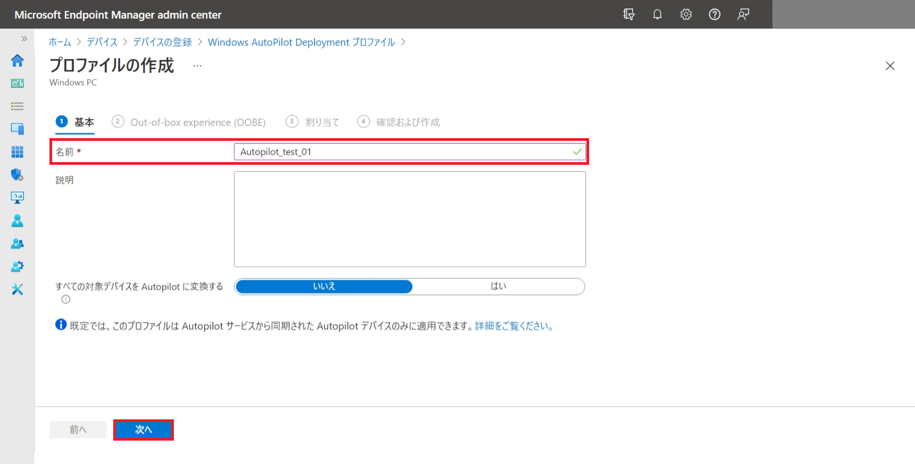The width and height of the screenshot is (915, 464).
Task: Click the ホーム breadcrumb link
Action: (x=60, y=42)
